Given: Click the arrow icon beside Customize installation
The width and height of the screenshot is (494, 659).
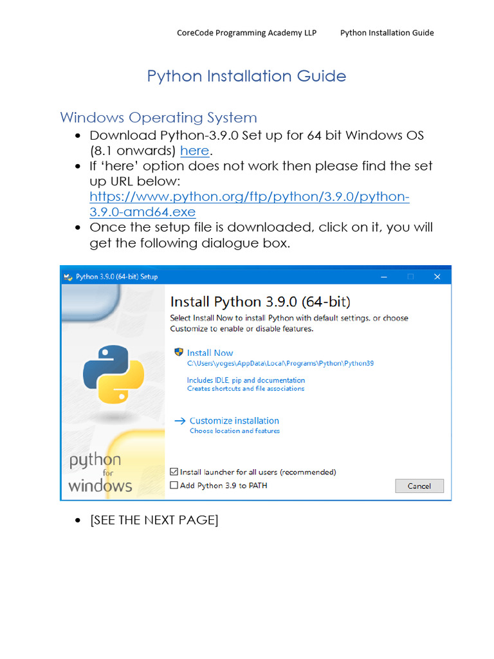Looking at the screenshot, I should coord(180,421).
